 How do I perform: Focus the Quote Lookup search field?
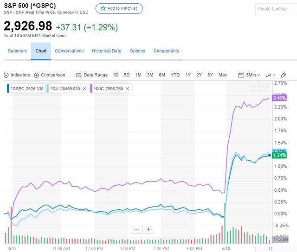(x=276, y=9)
